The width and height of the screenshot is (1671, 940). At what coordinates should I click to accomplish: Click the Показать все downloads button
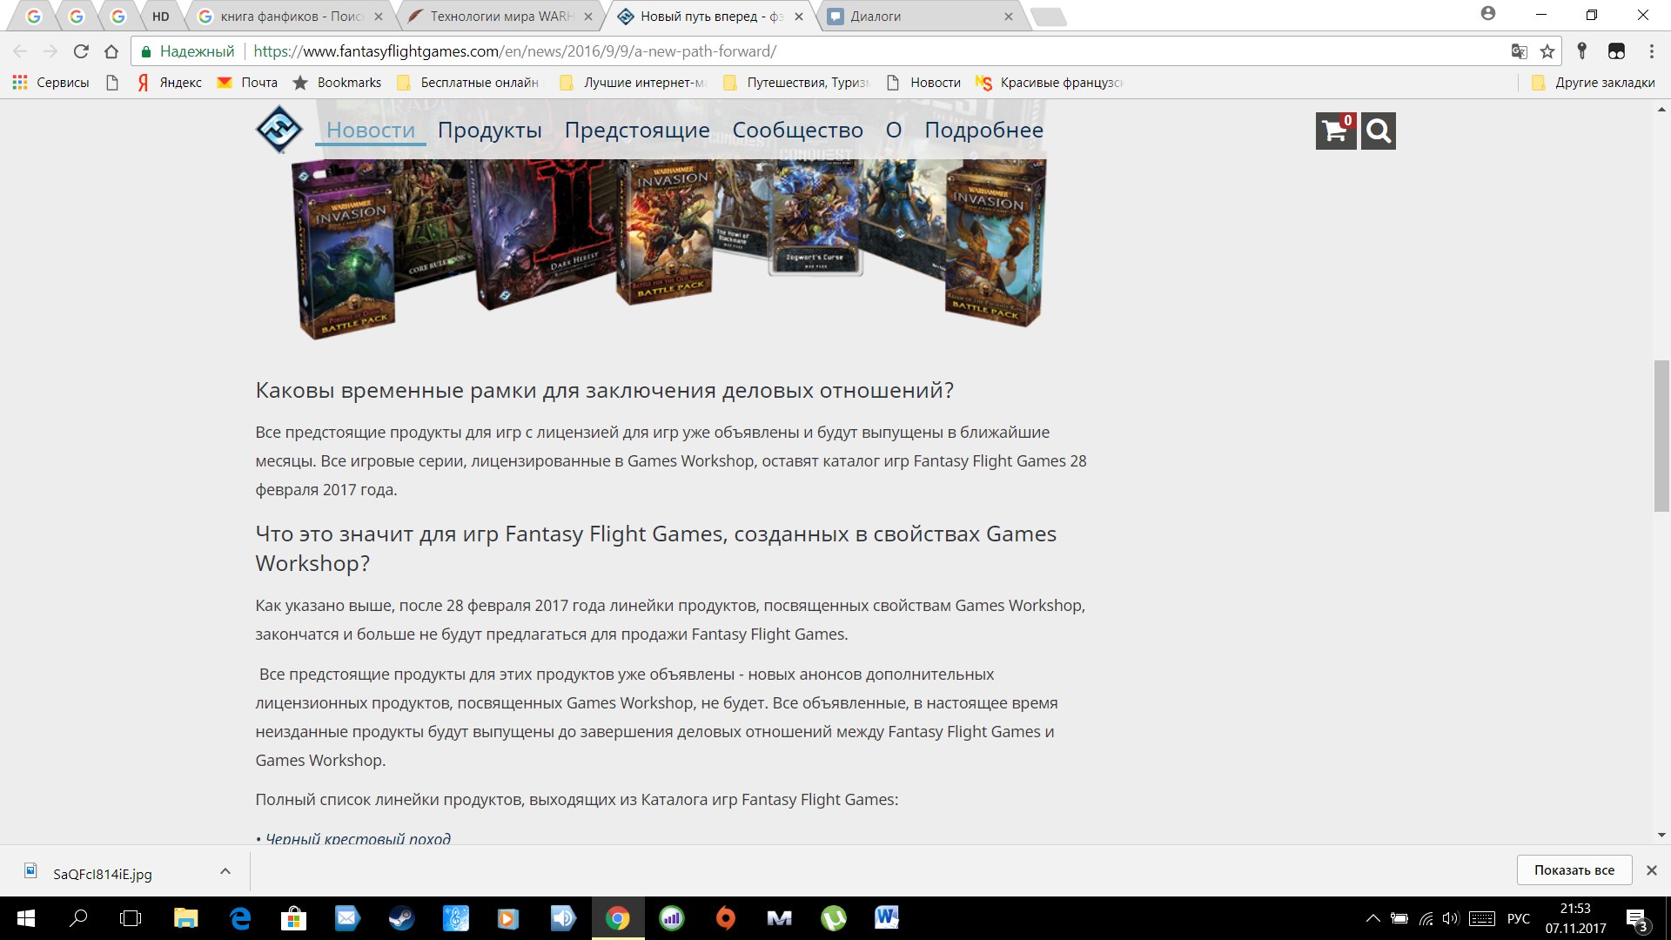point(1574,870)
